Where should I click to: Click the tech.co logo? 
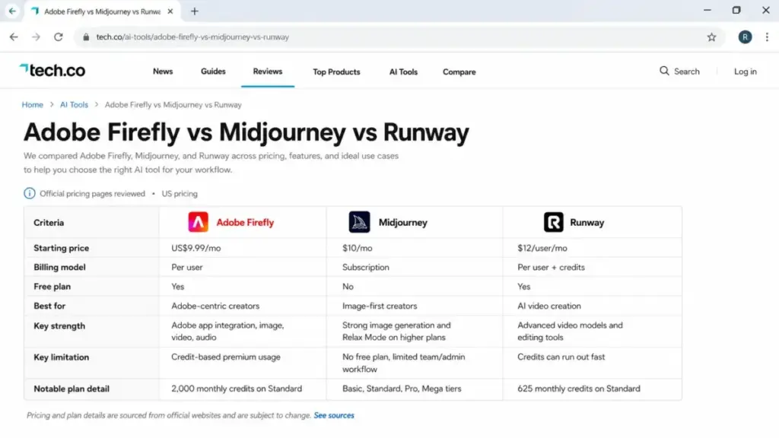(52, 71)
